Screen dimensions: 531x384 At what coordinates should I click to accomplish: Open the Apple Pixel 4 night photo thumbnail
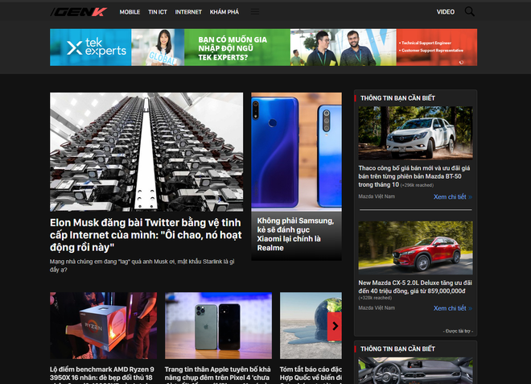218,325
